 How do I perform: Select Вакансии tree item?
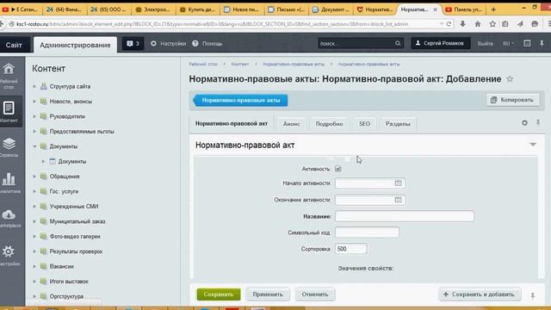[62, 266]
